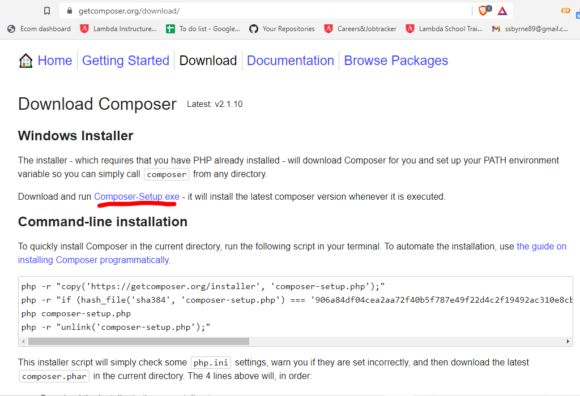Open the Documentation page
Viewport: 580px width, 396px height.
[x=291, y=61]
